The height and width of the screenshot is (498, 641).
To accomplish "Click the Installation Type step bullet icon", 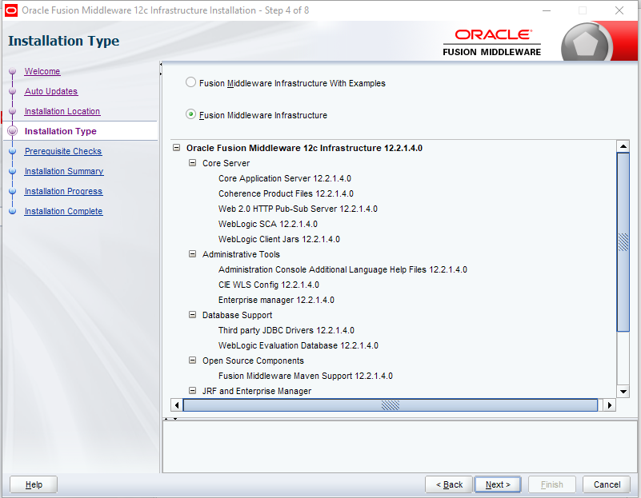I will [x=13, y=131].
